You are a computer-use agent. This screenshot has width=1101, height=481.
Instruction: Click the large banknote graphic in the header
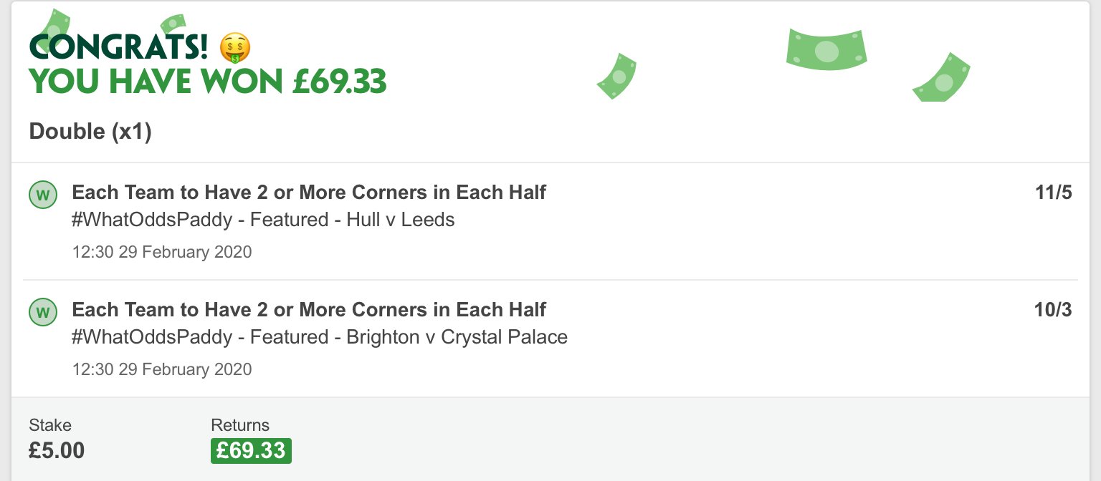826,49
